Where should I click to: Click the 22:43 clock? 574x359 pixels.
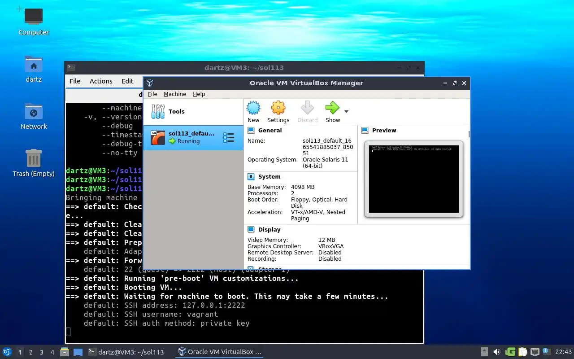pos(564,352)
